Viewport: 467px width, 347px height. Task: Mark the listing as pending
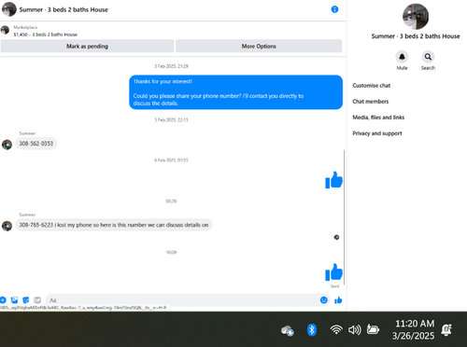[x=87, y=46]
